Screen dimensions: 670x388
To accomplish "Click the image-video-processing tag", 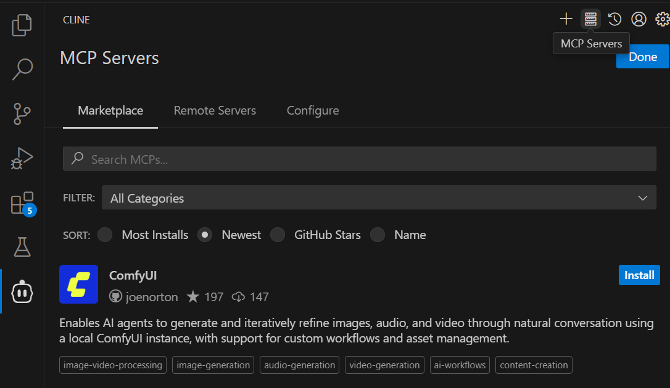I will [113, 365].
